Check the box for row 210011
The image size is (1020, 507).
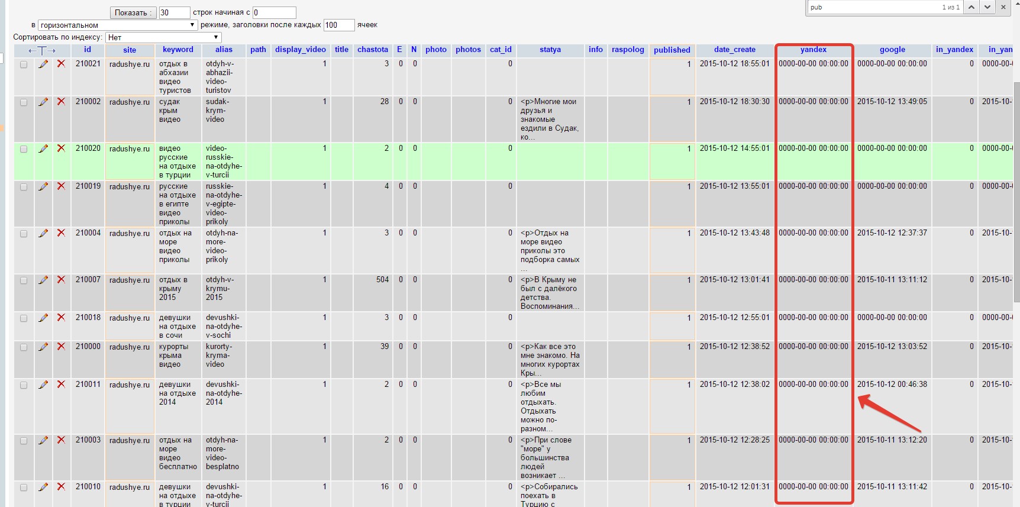tap(24, 385)
